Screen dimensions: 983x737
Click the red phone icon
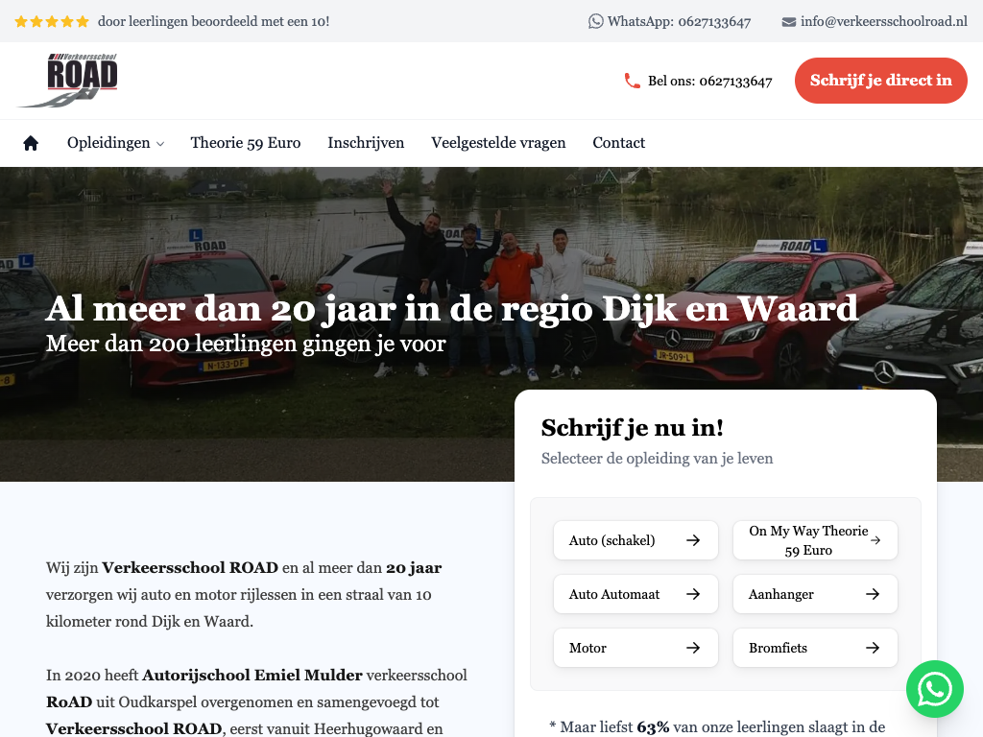click(x=632, y=81)
